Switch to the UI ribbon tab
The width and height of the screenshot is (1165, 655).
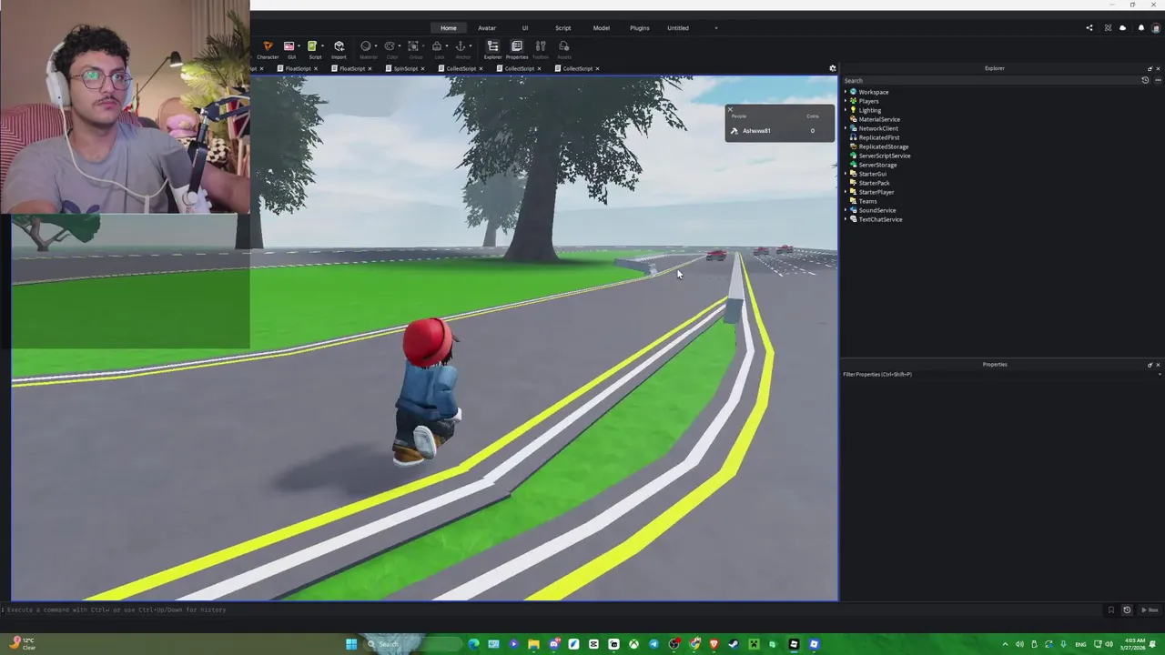[525, 28]
